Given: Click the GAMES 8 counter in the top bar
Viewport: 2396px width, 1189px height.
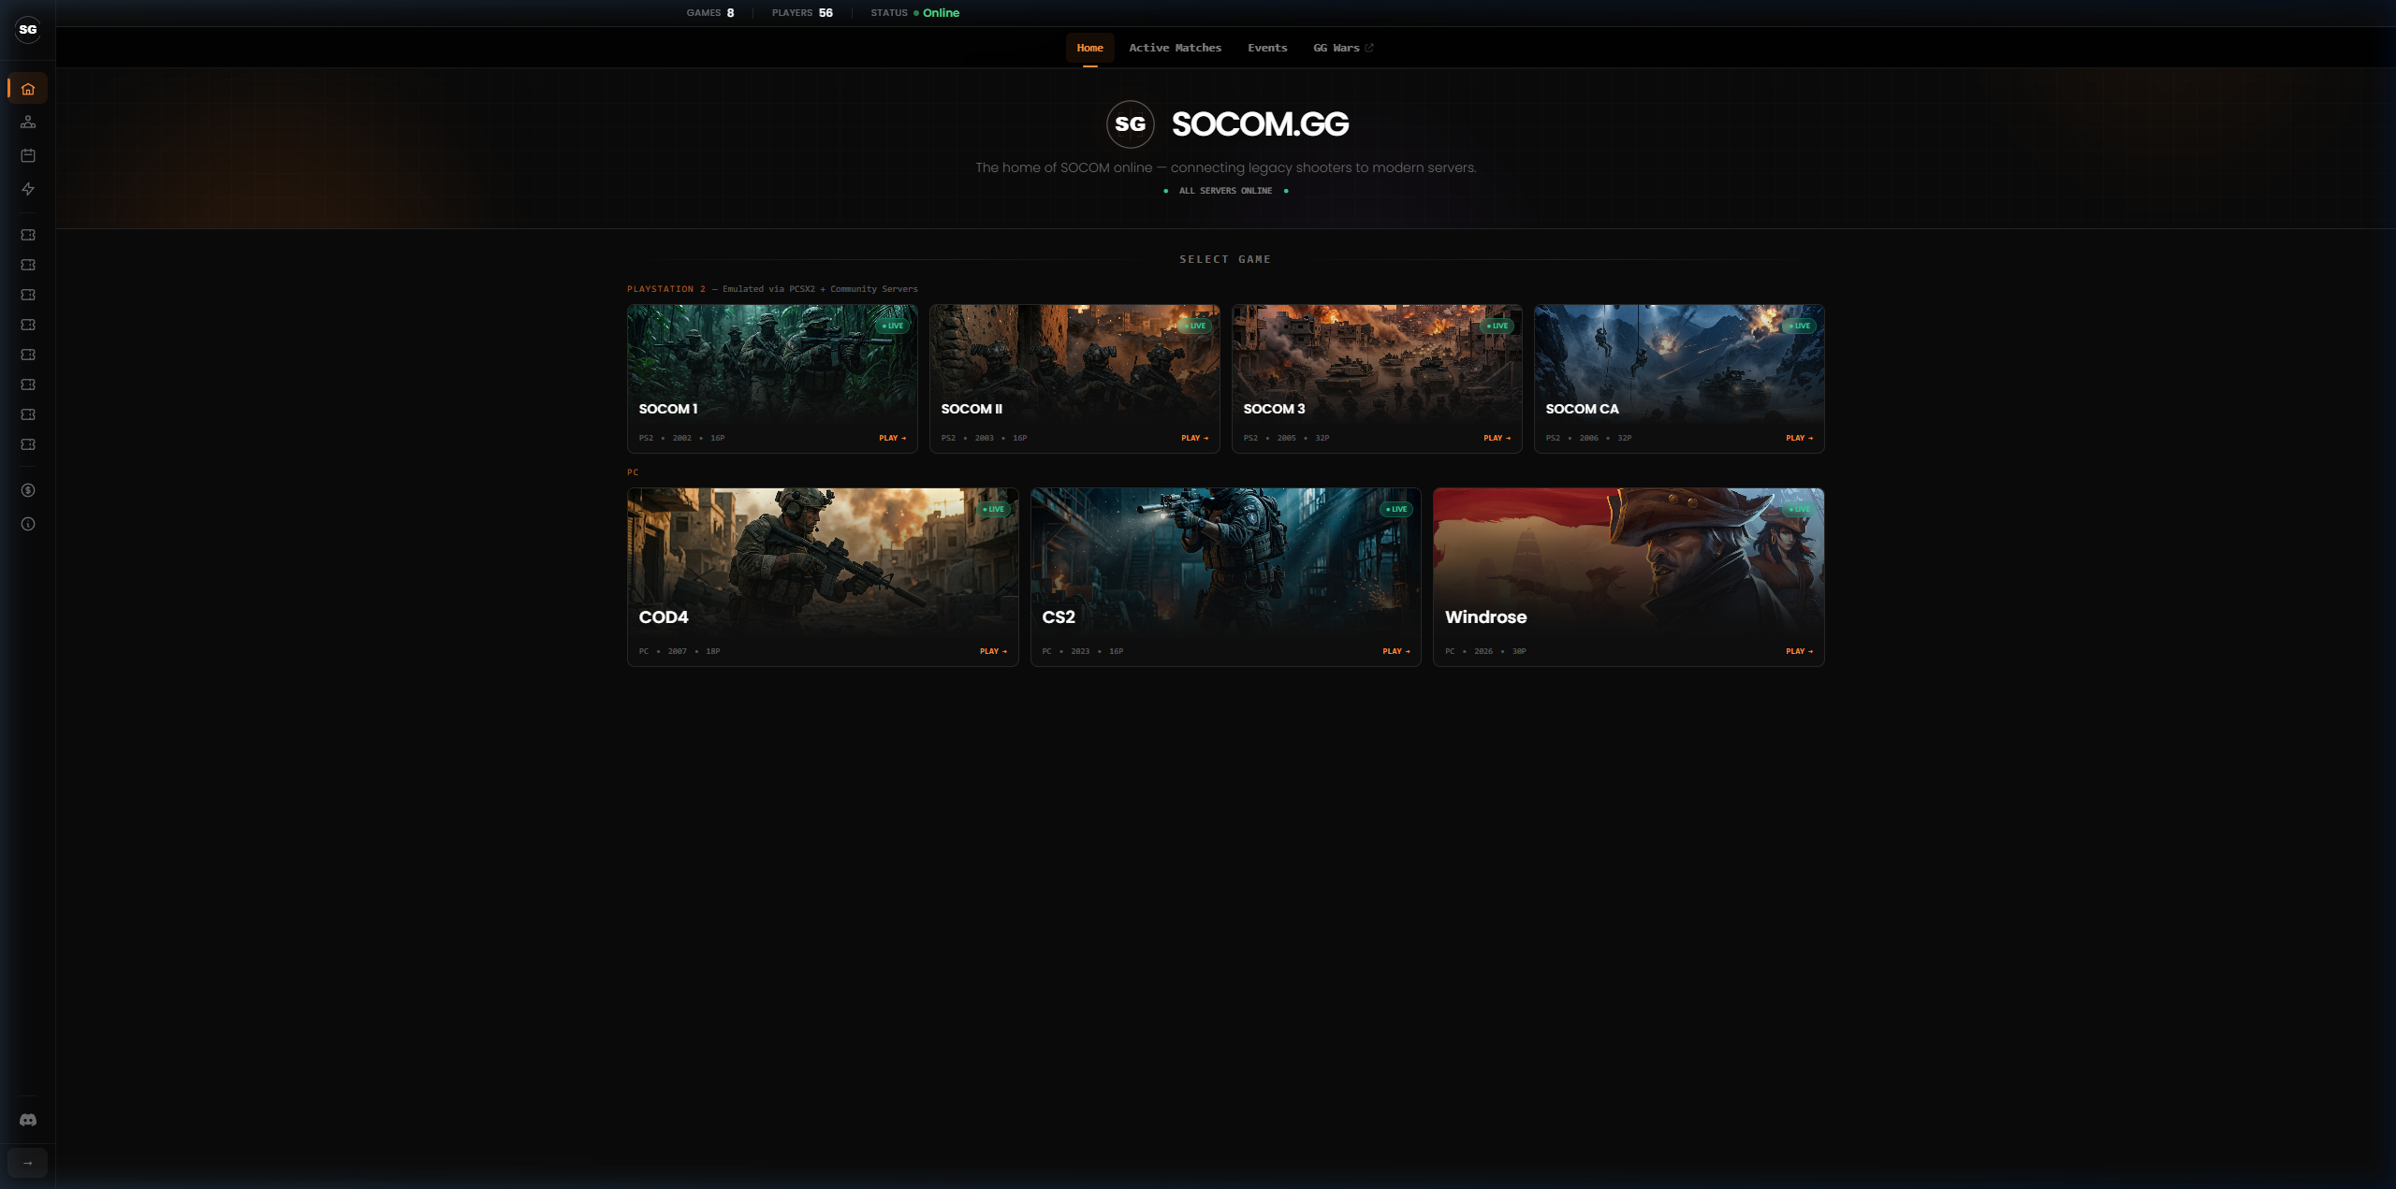Looking at the screenshot, I should [x=710, y=13].
